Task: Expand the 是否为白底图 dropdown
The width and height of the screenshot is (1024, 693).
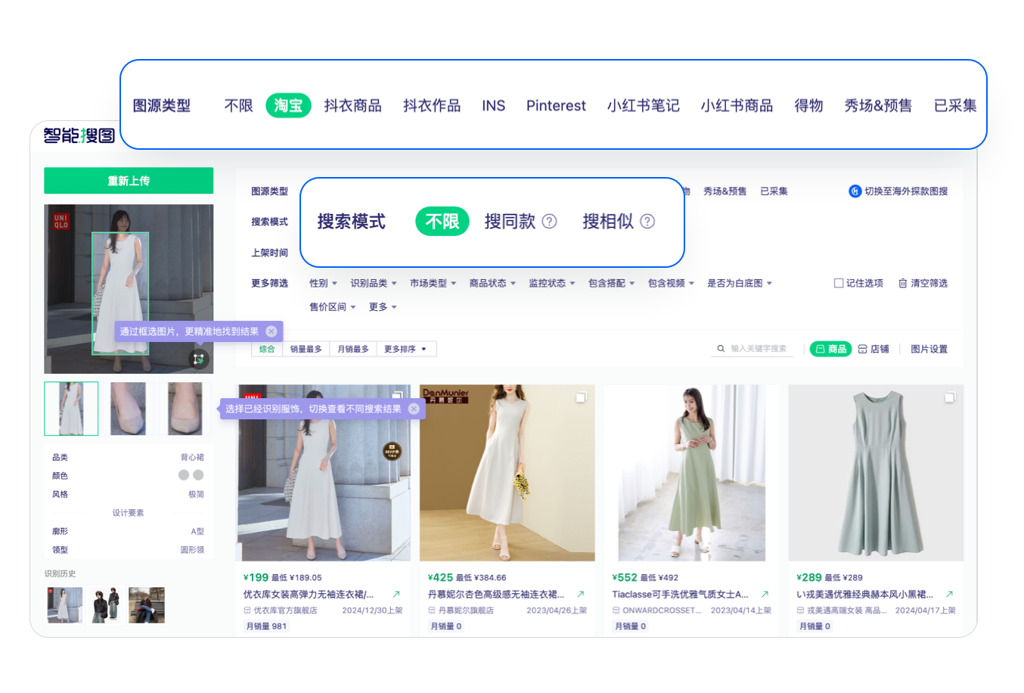Action: (739, 283)
